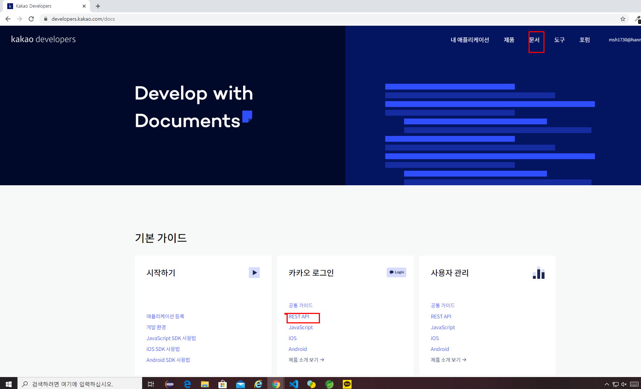Click the network tray icon
The image size is (641, 389).
coord(615,384)
